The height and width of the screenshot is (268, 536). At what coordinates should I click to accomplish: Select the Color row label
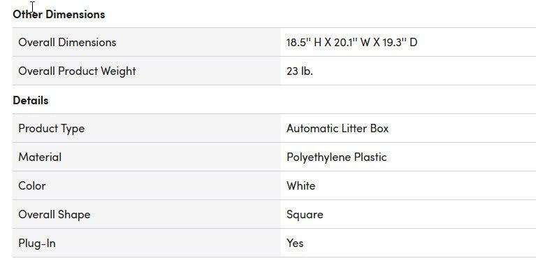point(32,186)
